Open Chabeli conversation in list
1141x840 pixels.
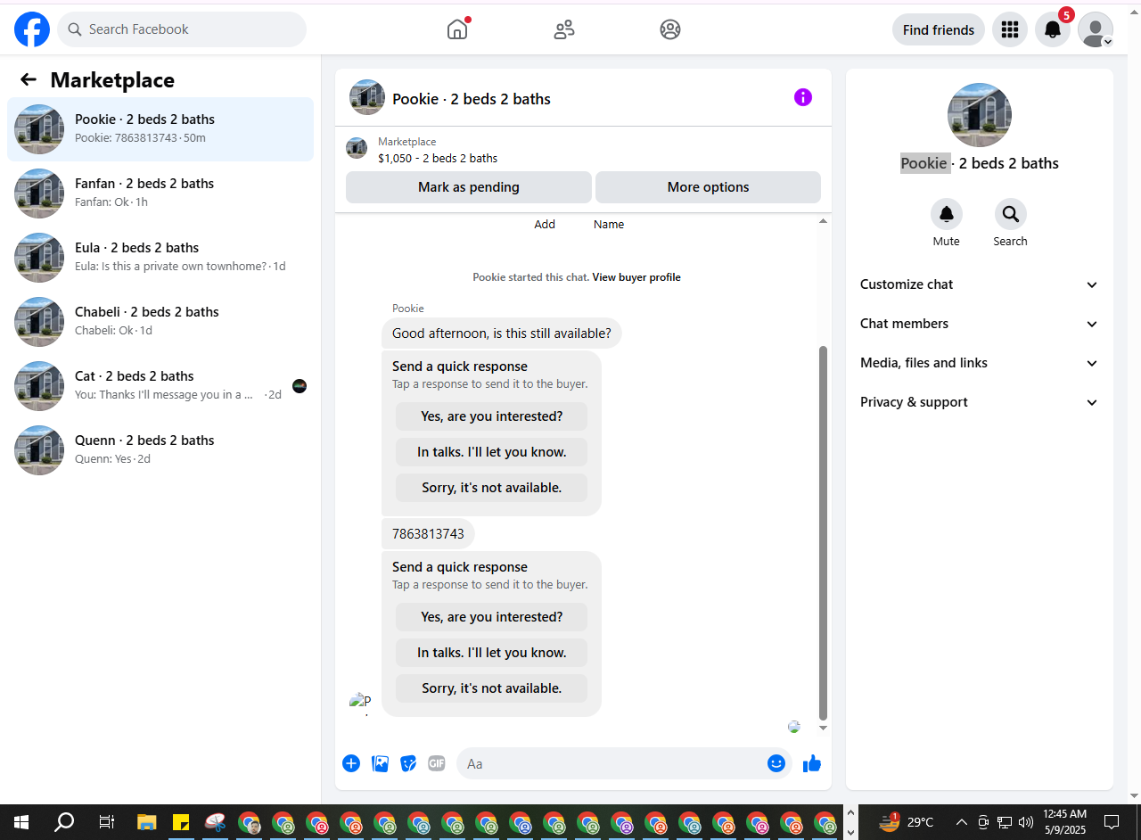pyautogui.click(x=160, y=322)
